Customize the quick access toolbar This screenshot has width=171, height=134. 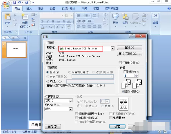tap(33, 2)
